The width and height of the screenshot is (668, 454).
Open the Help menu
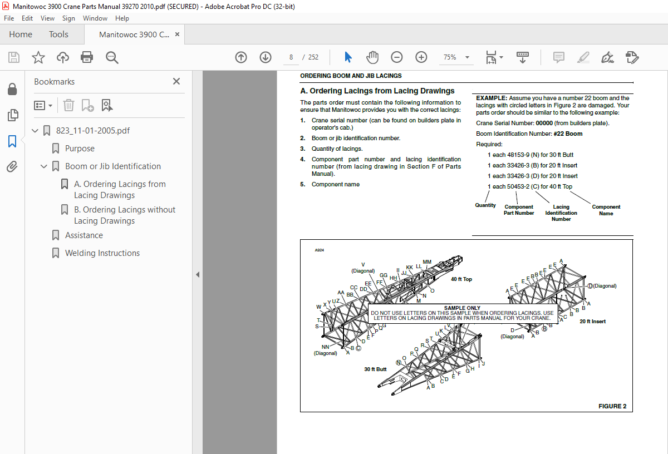[122, 18]
